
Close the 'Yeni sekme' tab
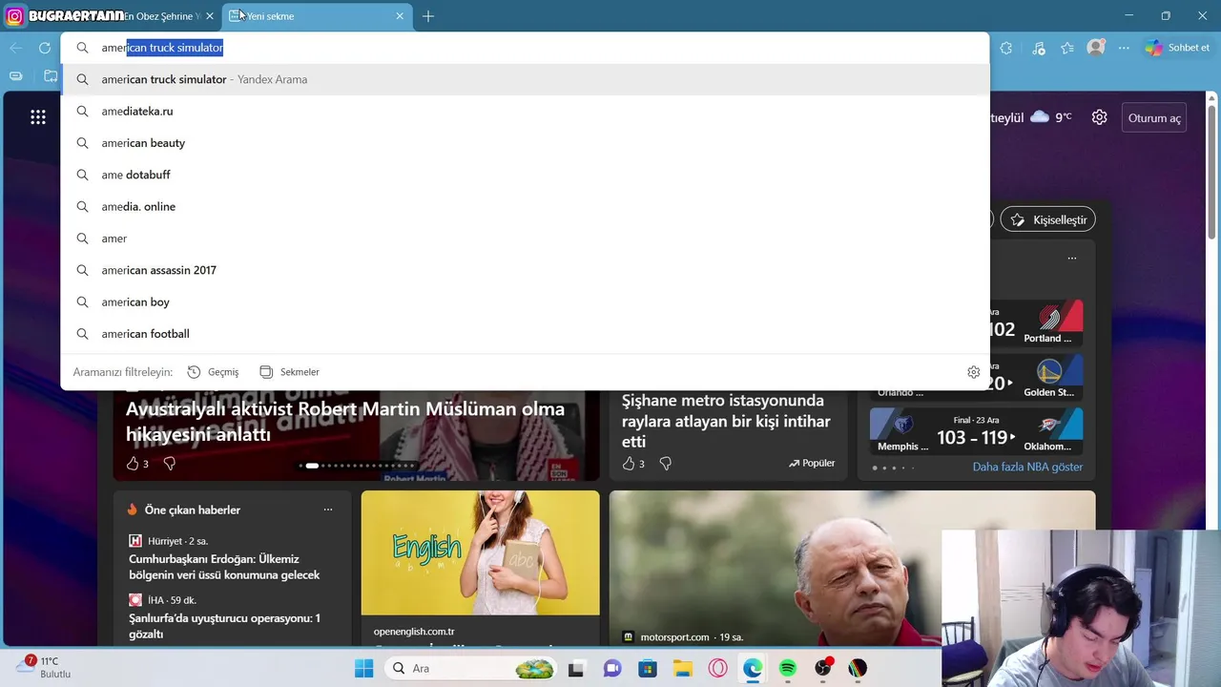(x=400, y=16)
